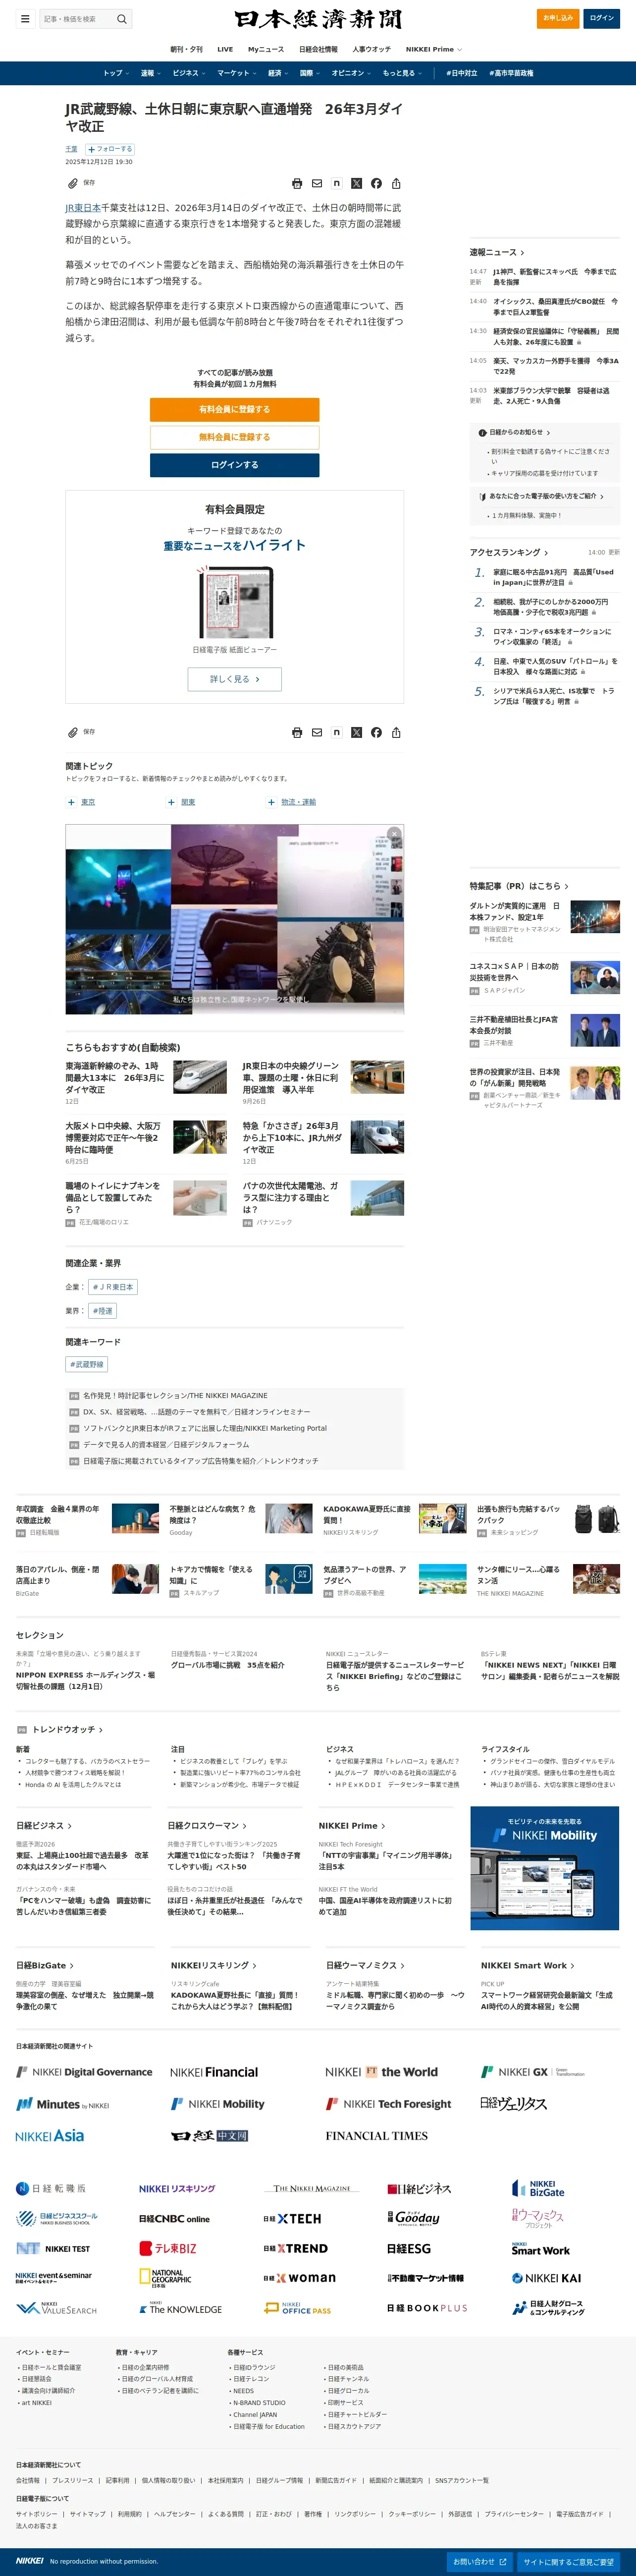Expand the 国際 navigation dropdown
Screen dimensions: 636x2576
tap(310, 73)
